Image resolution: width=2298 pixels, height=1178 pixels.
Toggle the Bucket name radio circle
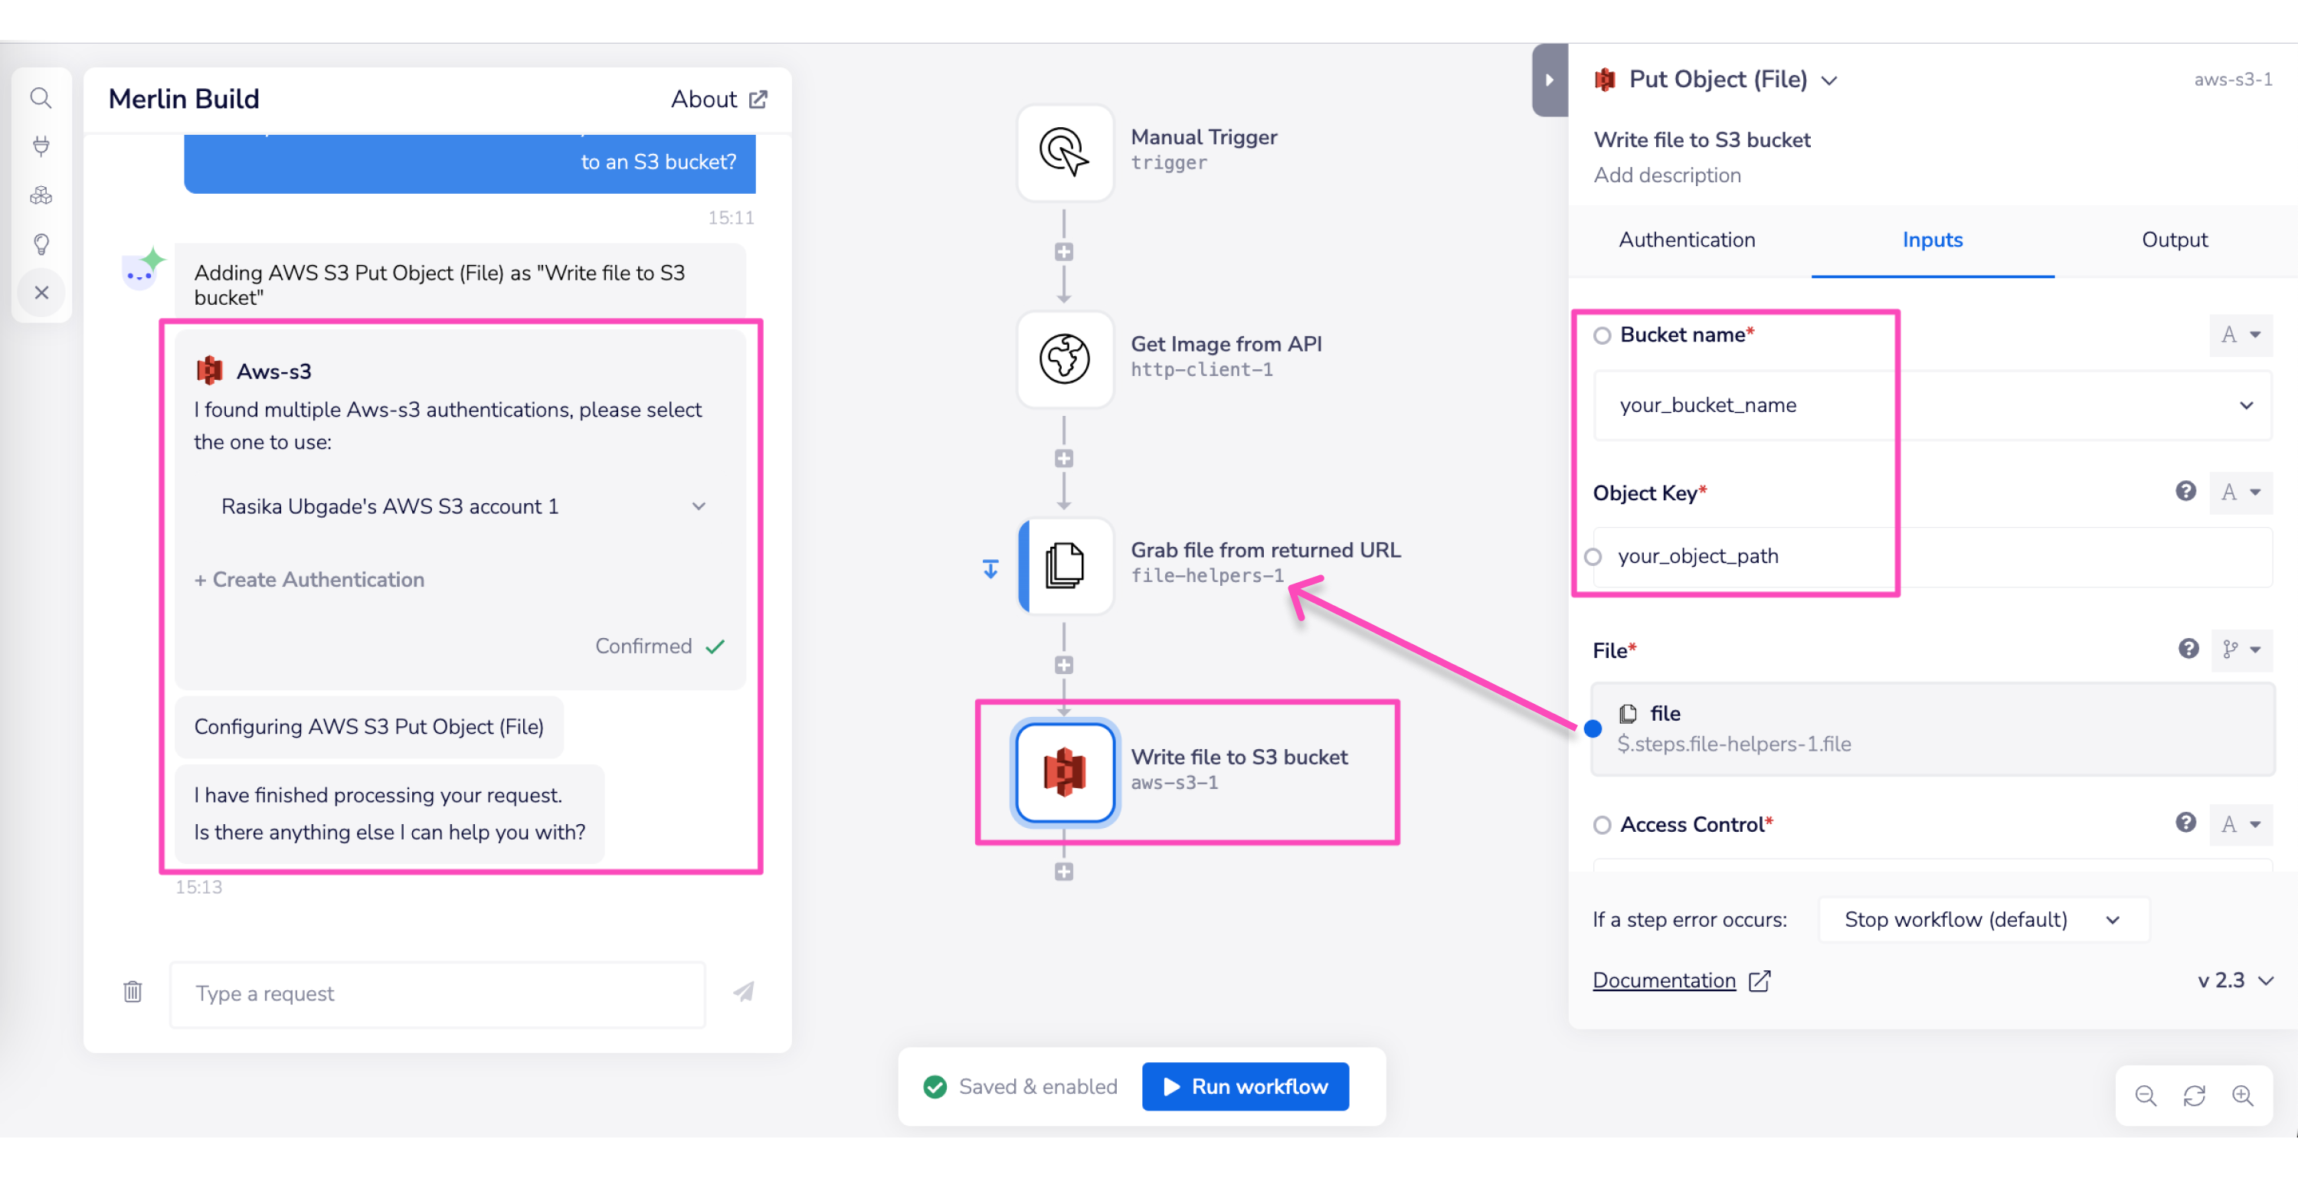(x=1602, y=335)
